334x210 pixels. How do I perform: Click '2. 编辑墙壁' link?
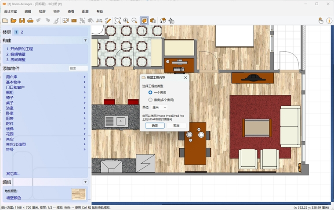click(x=16, y=54)
